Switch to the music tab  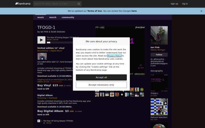tap(41, 17)
